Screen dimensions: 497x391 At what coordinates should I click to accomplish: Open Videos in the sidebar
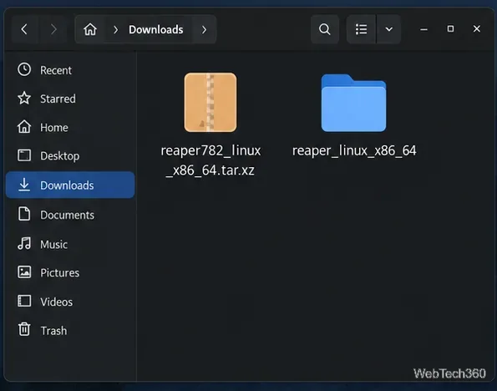pos(70,302)
